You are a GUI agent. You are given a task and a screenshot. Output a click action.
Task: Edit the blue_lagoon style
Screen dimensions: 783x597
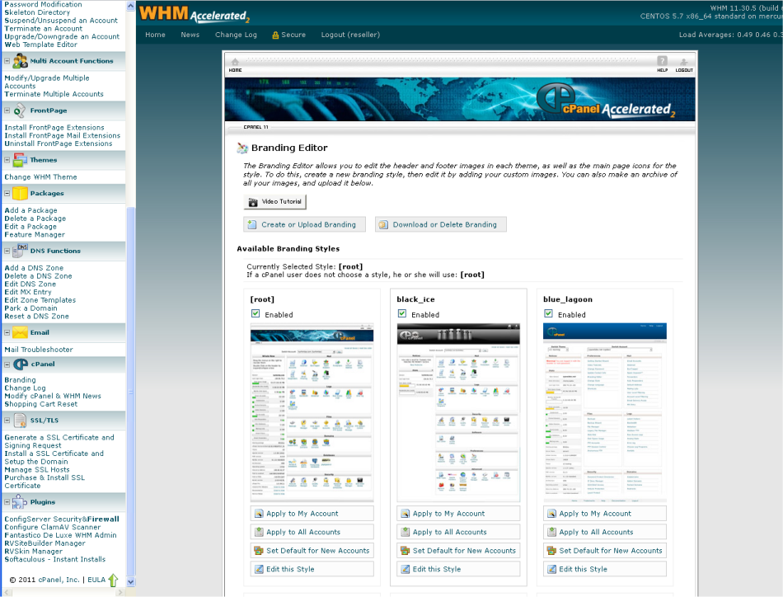(605, 569)
